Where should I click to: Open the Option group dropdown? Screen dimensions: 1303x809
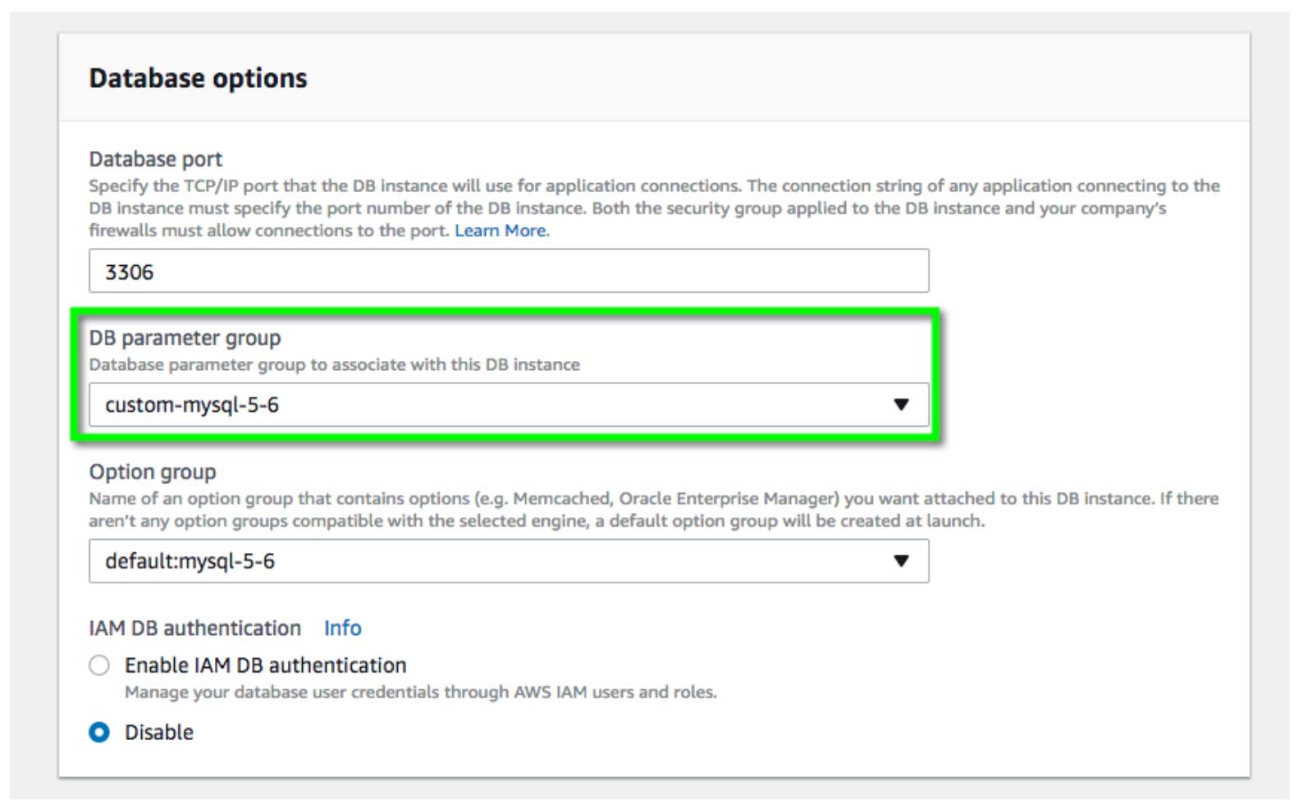509,561
